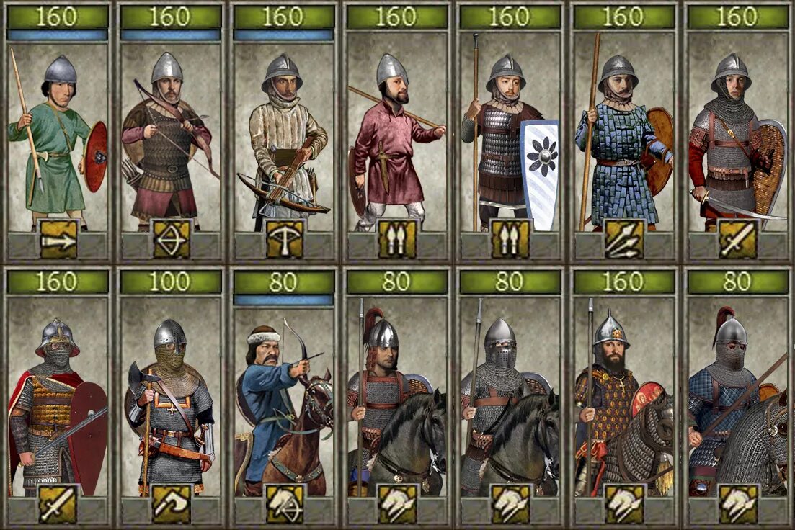
Task: Click the 160 count above the bearded cavalryman
Action: [623, 282]
